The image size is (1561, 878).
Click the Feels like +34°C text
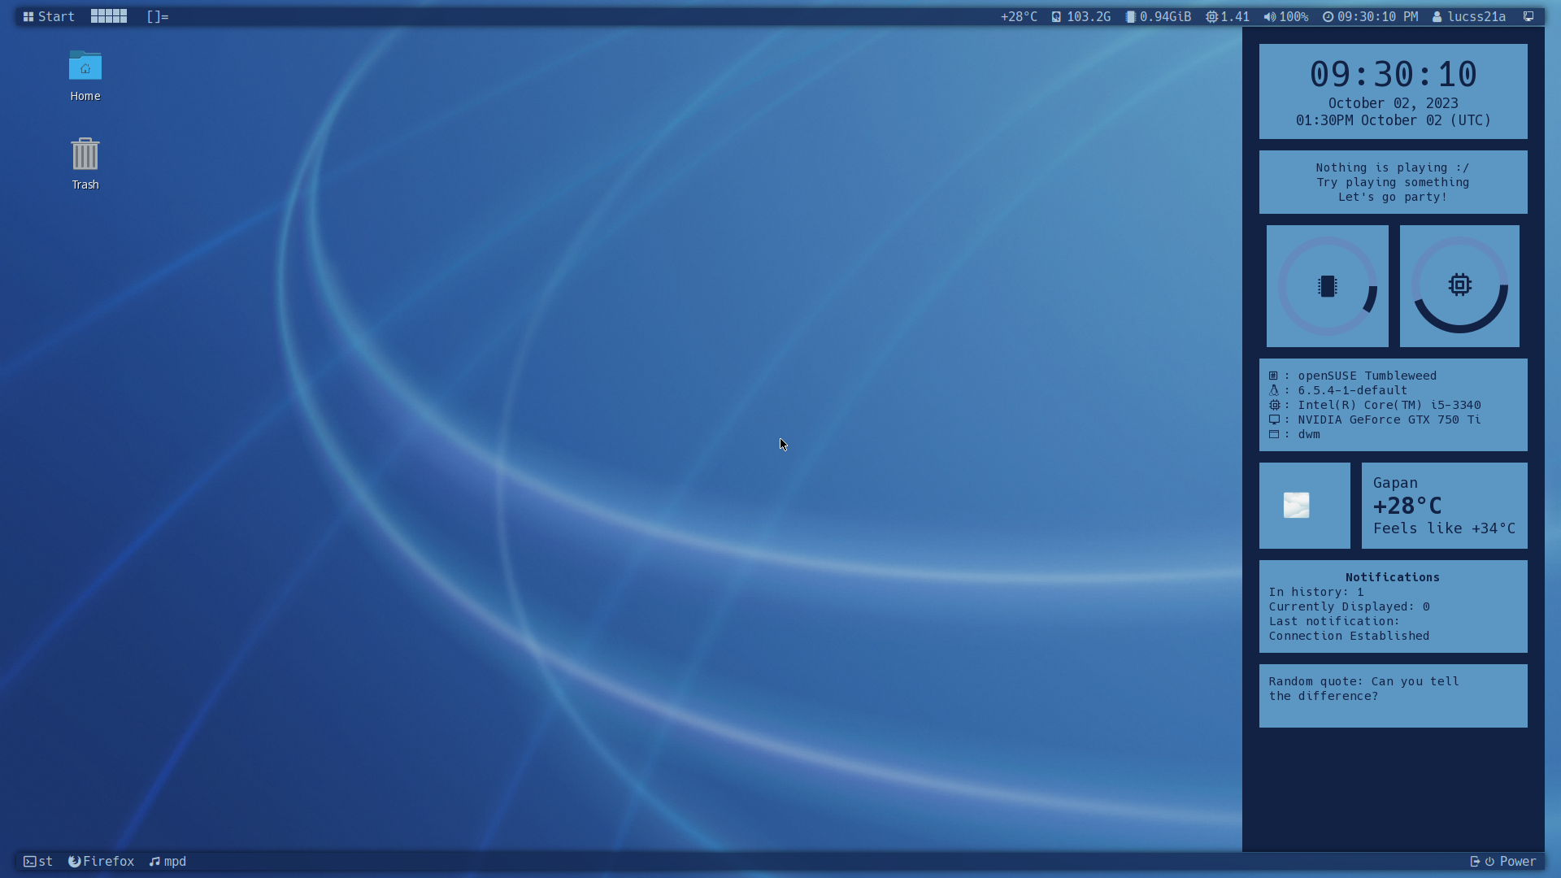[1444, 528]
